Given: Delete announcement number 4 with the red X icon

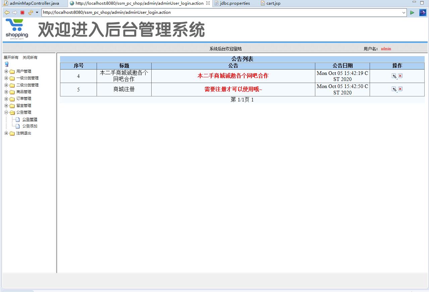Looking at the screenshot, I should (x=400, y=76).
